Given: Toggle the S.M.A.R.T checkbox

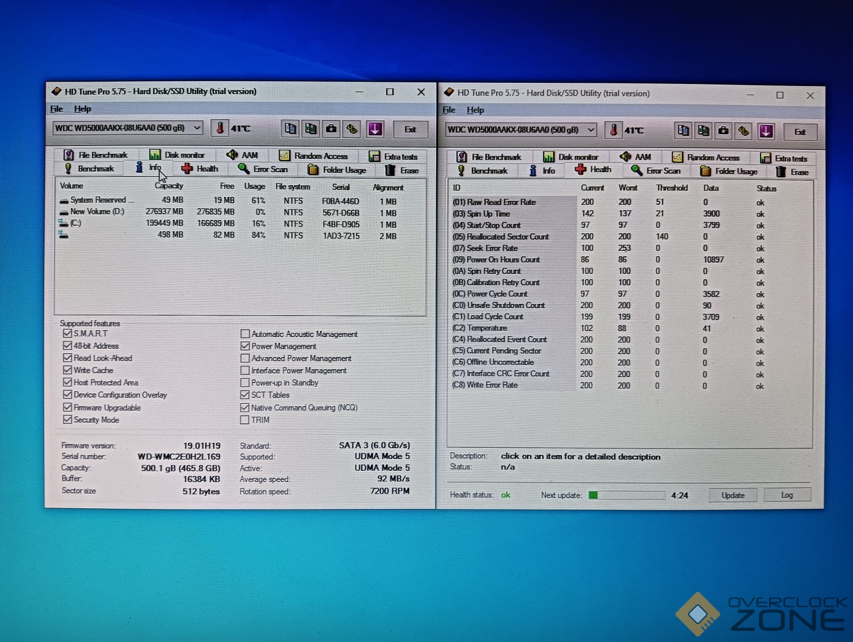Looking at the screenshot, I should point(67,333).
